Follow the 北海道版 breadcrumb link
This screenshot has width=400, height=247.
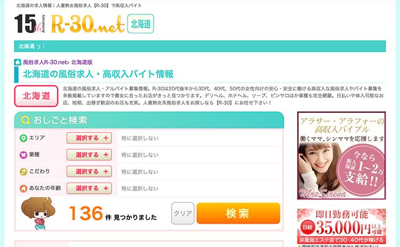point(82,62)
